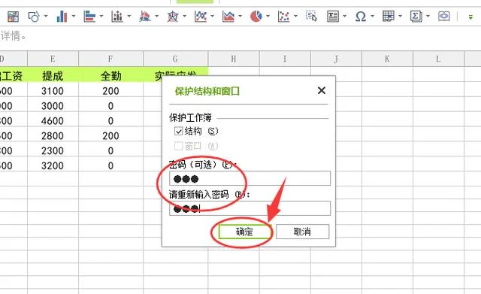The height and width of the screenshot is (294, 481).
Task: Click the text box icon
Action: pos(333,17)
